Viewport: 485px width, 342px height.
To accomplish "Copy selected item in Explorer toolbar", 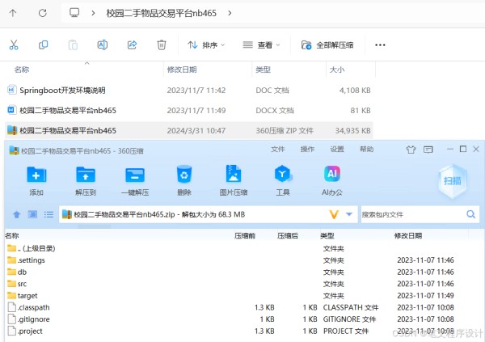I will pyautogui.click(x=44, y=45).
